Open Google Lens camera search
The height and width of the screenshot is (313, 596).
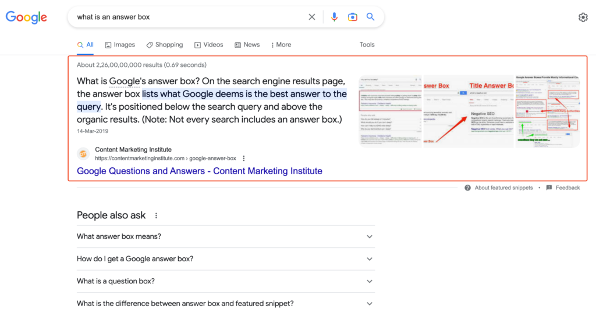tap(352, 17)
